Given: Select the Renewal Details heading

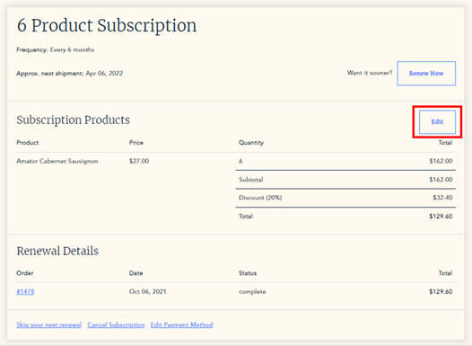Looking at the screenshot, I should [57, 251].
